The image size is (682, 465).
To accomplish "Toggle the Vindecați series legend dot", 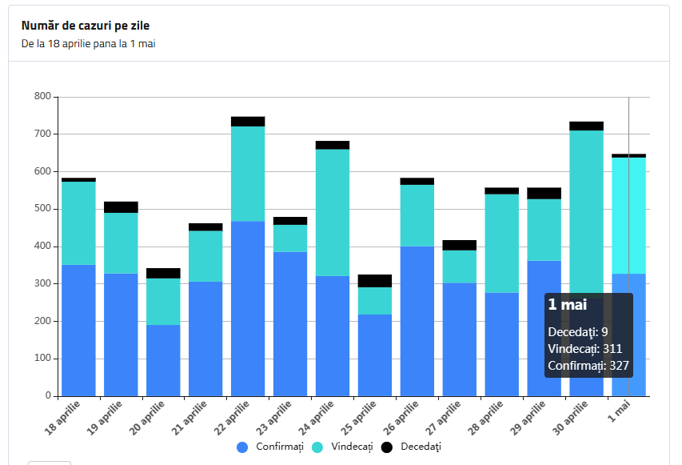I will [318, 447].
